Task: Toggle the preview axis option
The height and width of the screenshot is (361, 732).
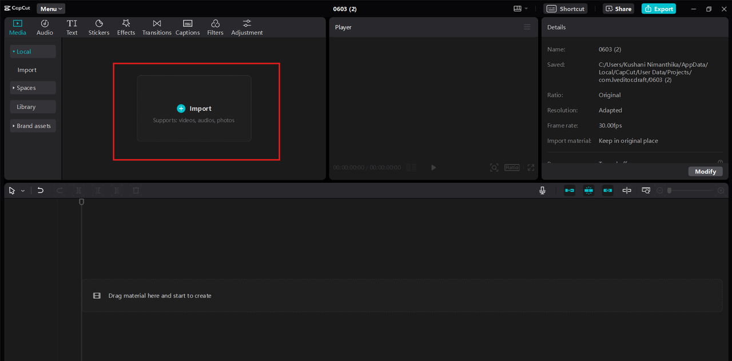Action: 627,191
